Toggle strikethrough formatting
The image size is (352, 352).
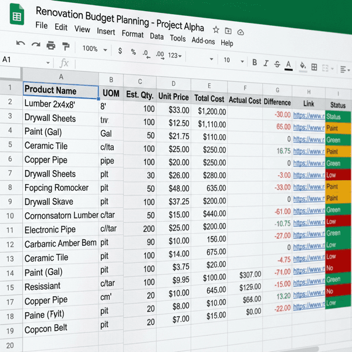tap(276, 64)
